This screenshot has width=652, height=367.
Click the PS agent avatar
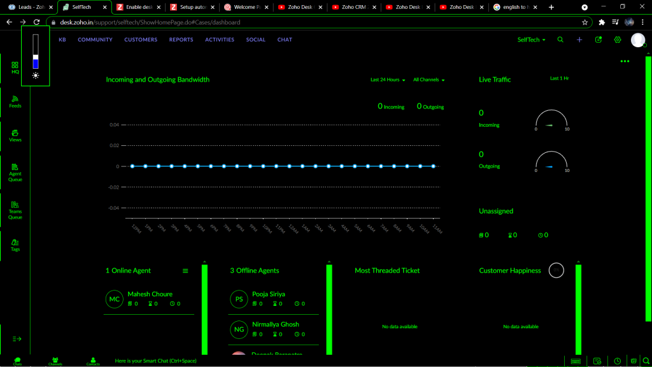[239, 299]
